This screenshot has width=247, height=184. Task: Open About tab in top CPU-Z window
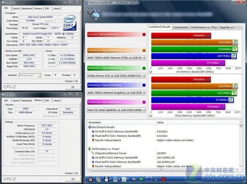57,8
